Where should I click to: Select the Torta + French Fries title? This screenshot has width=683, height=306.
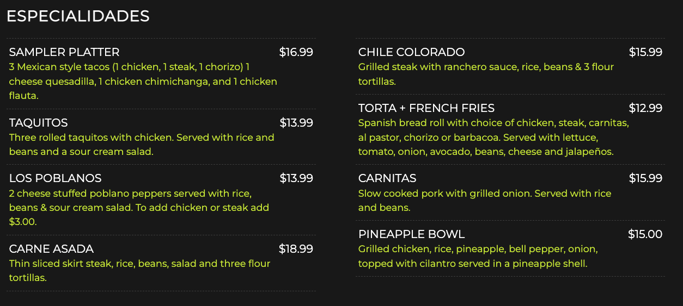click(426, 108)
